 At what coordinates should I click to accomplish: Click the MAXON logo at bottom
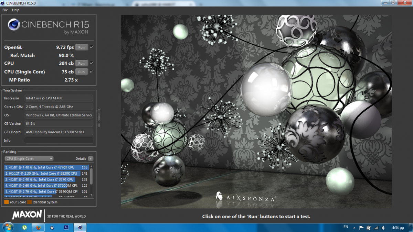pyautogui.click(x=27, y=215)
